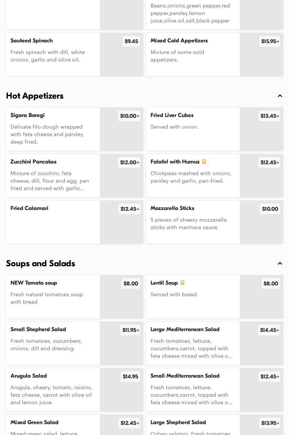
Task: Collapse the Hot Appetizers section
Action: click(280, 96)
